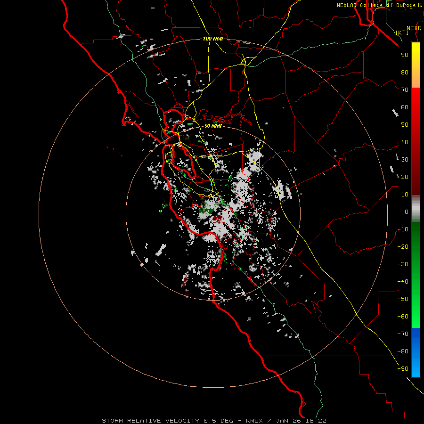The height and width of the screenshot is (424, 424).
Task: Select the "20" value on the velocity scale
Action: 405,177
